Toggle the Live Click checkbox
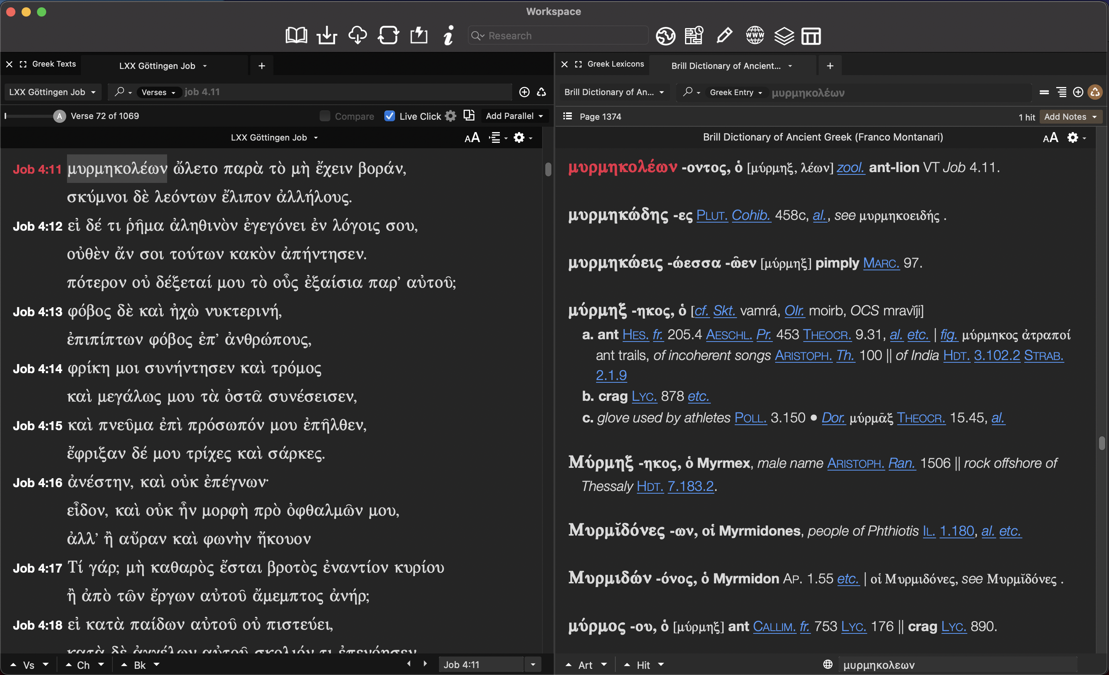 (x=390, y=116)
